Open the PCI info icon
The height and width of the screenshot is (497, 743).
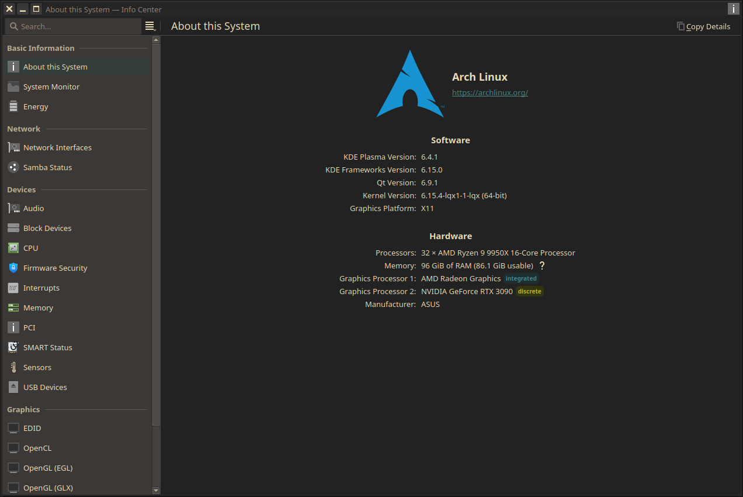pyautogui.click(x=13, y=327)
